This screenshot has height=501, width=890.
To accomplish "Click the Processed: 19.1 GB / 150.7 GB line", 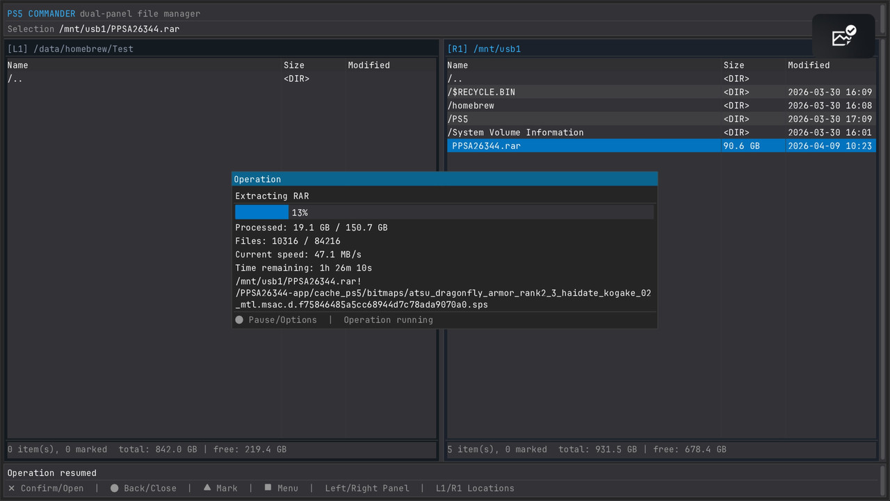I will click(x=311, y=228).
